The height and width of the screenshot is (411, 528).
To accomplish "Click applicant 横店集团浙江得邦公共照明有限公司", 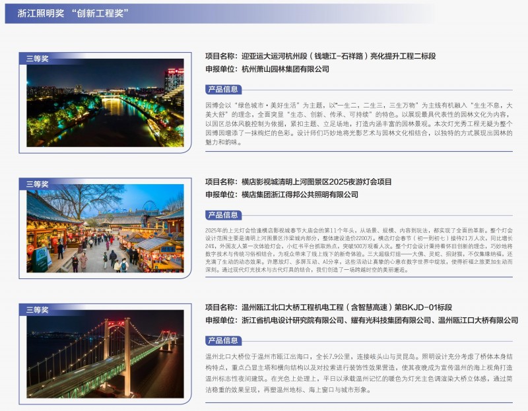I will click(300, 195).
